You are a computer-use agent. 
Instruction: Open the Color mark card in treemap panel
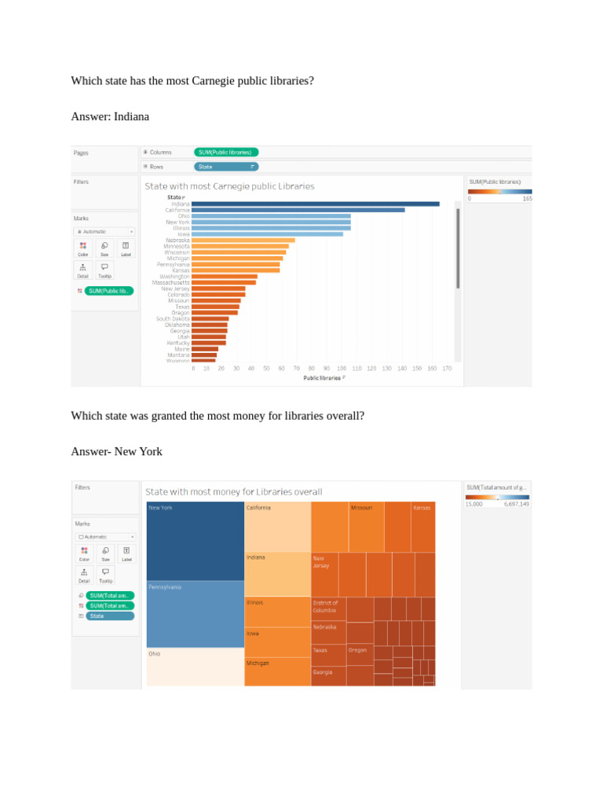point(84,553)
